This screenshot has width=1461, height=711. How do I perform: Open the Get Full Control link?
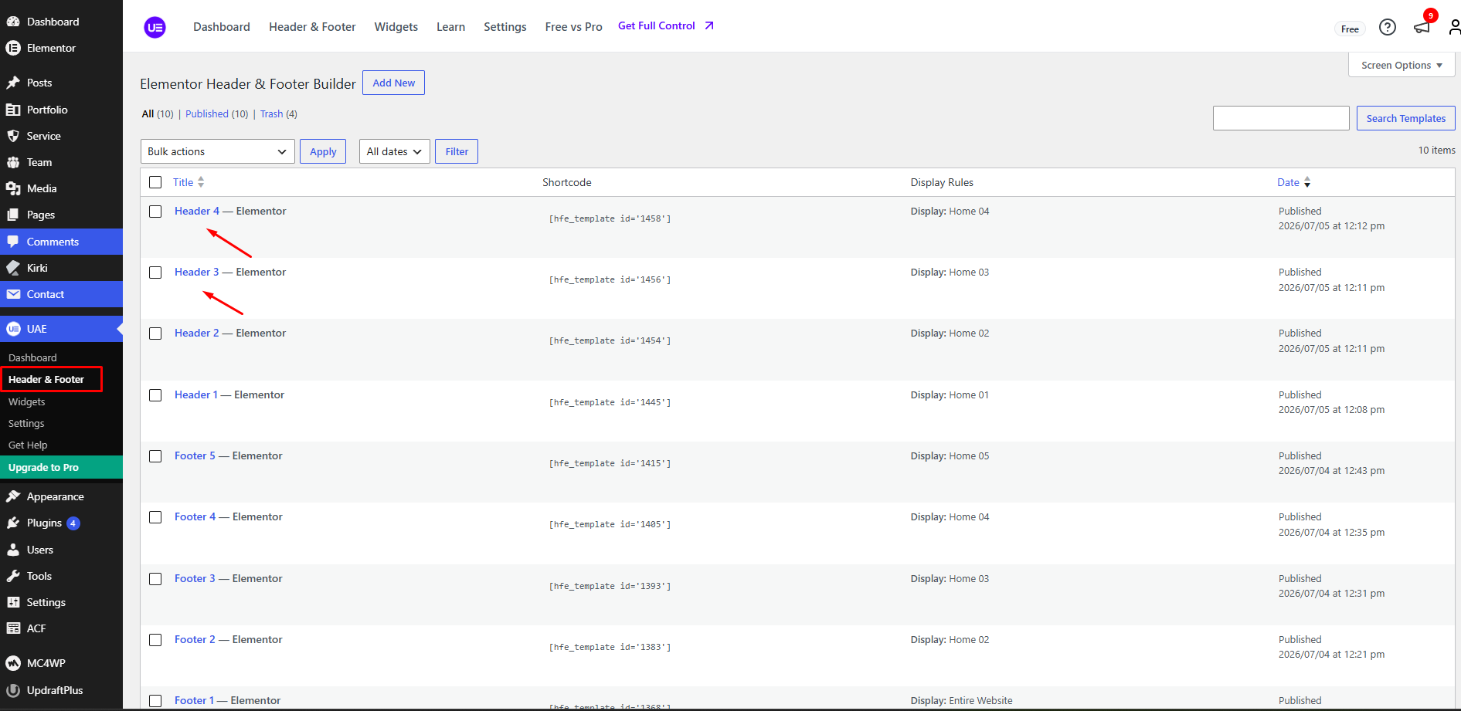(666, 25)
